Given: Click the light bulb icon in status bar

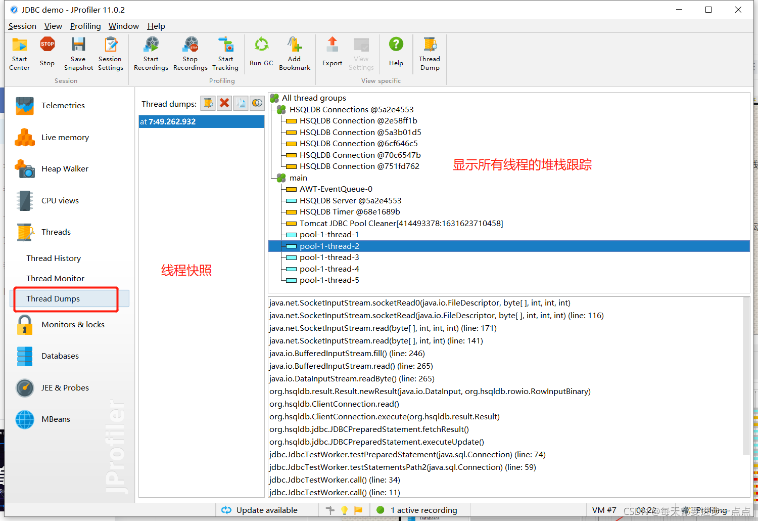Looking at the screenshot, I should pos(345,510).
